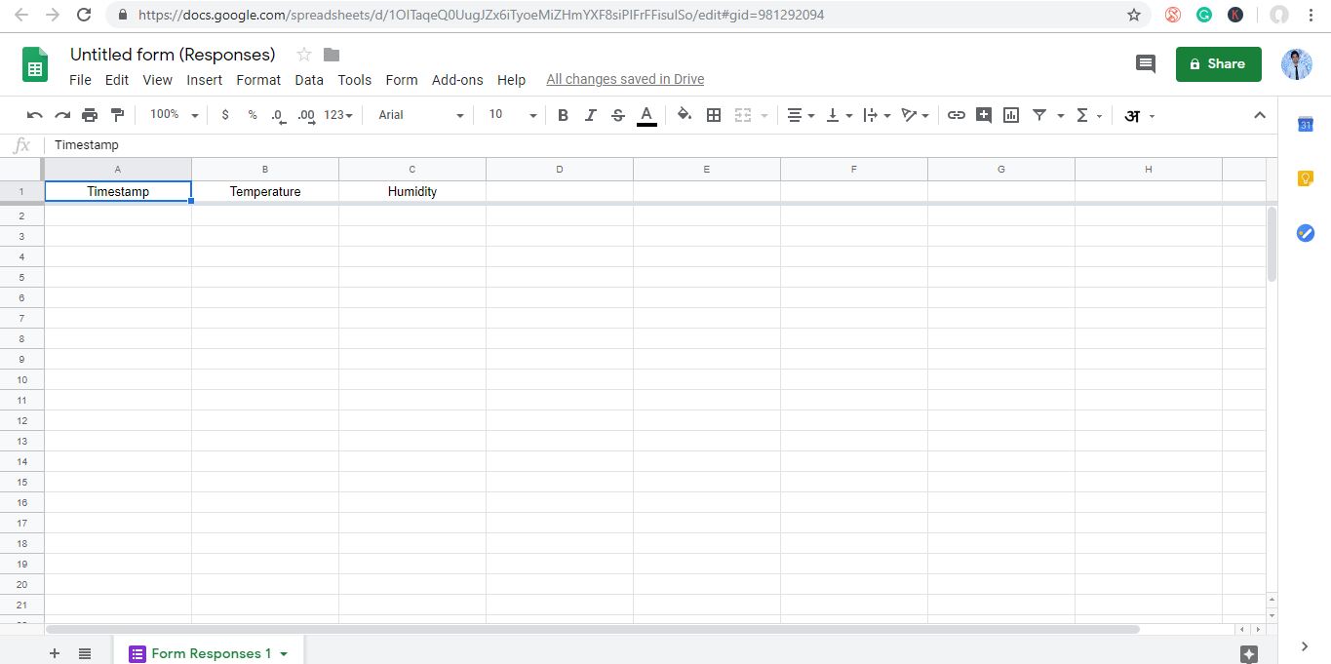Open Google Calendar in side panel
The width and height of the screenshot is (1331, 664).
pyautogui.click(x=1306, y=124)
